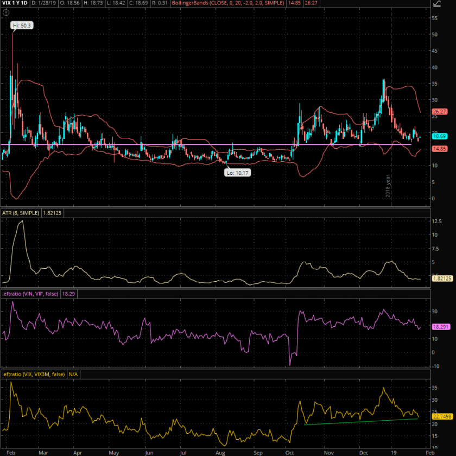Click the 1.82125 ATR value tag on axis
Screen dimensions: 456x456
click(441, 278)
